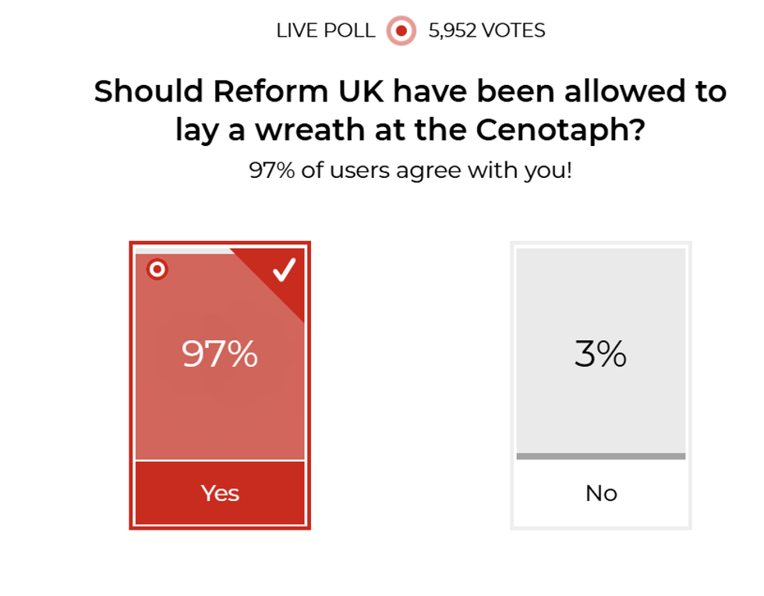
Task: Click the grey result bar in No card
Action: [601, 456]
